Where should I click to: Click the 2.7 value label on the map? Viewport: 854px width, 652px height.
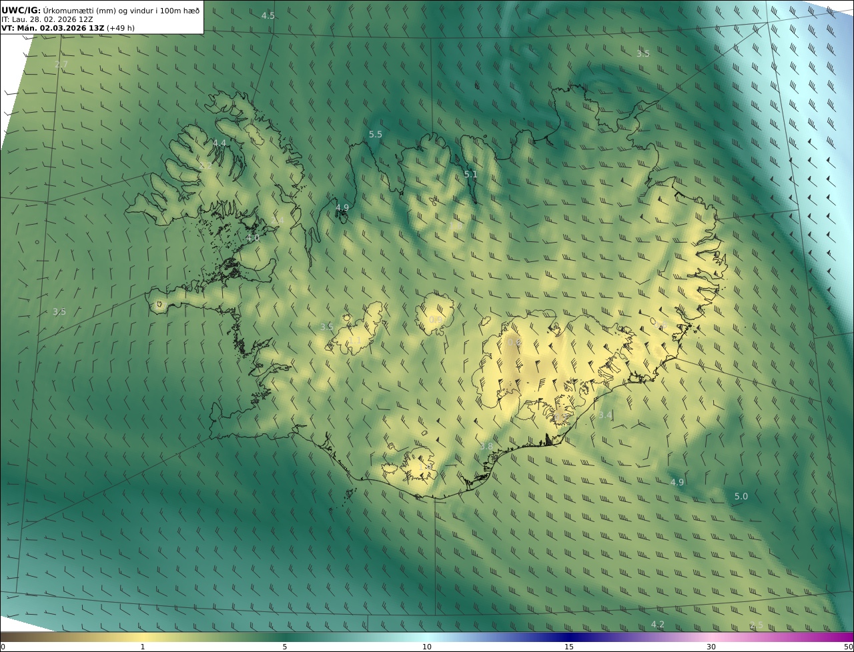pos(61,65)
